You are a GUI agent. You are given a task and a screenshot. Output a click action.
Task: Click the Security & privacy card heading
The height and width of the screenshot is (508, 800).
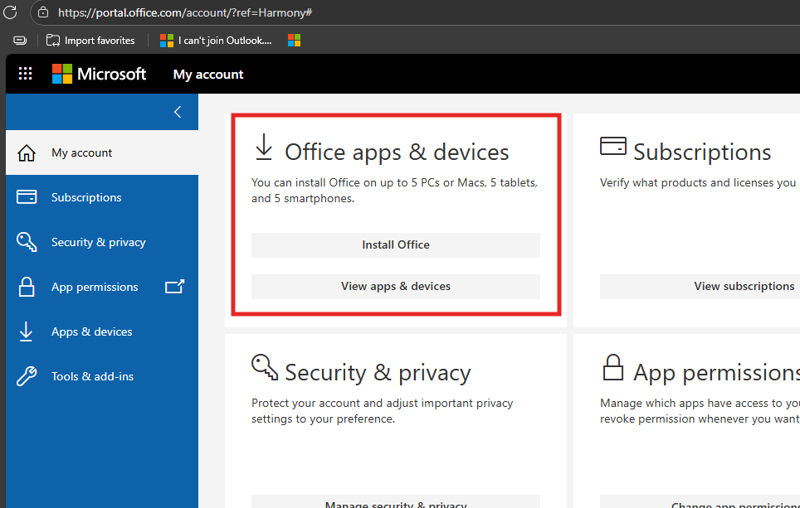click(378, 372)
